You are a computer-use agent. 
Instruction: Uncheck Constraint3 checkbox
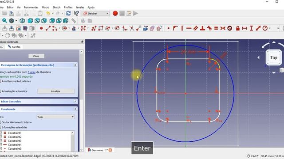click(x=1, y=141)
